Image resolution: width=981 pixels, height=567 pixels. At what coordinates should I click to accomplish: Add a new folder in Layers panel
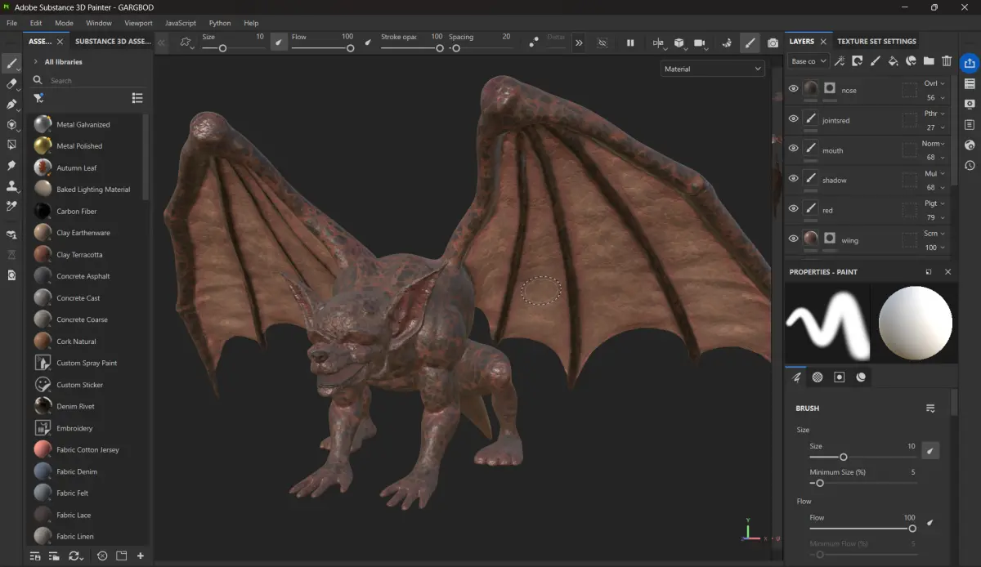pyautogui.click(x=929, y=61)
